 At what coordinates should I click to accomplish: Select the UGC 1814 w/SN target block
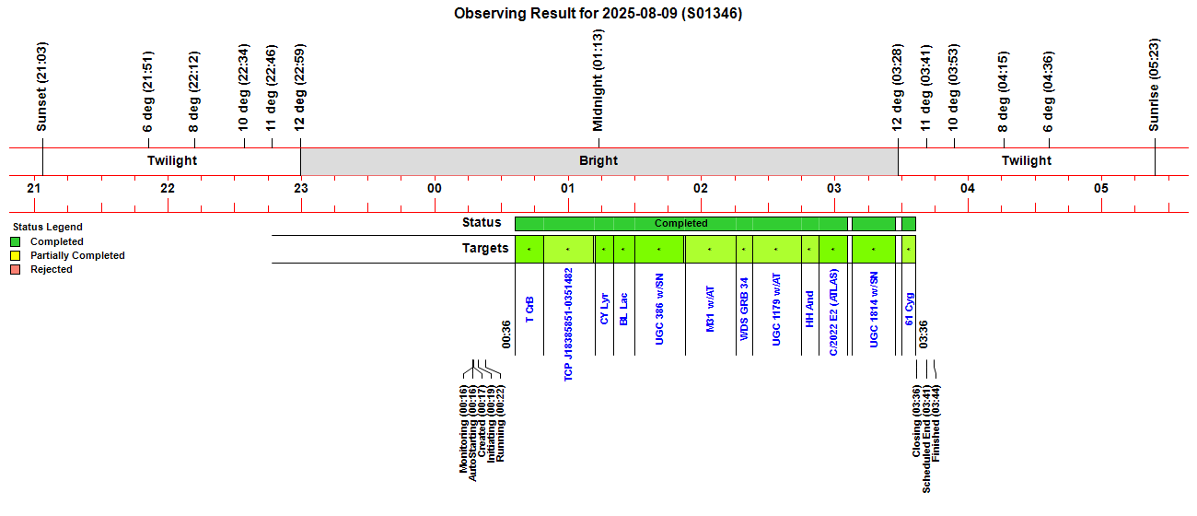click(874, 250)
